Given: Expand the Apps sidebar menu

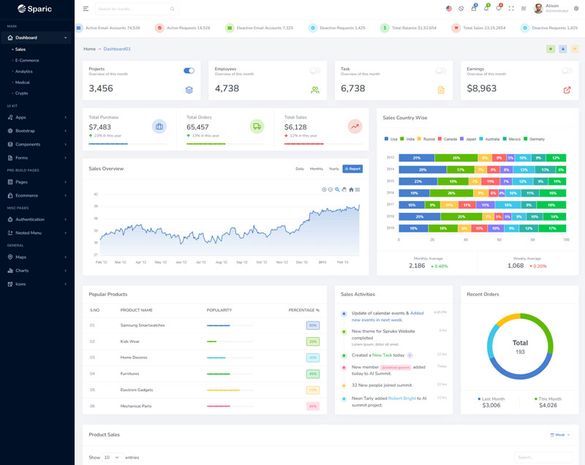Looking at the screenshot, I should click(37, 117).
